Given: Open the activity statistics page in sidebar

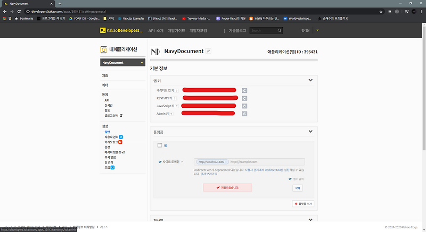Looking at the screenshot, I should (x=108, y=110).
